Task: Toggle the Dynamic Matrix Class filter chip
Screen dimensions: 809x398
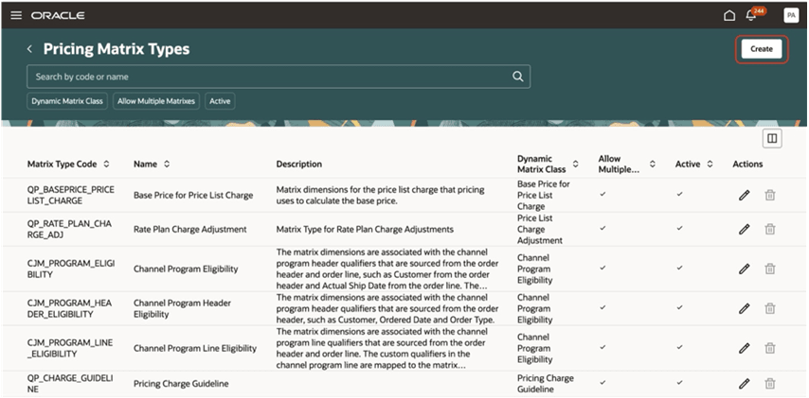Action: (x=67, y=101)
